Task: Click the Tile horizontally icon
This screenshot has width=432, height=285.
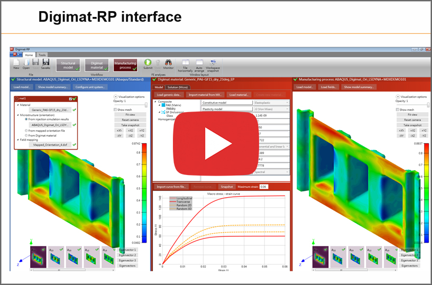Action: point(186,62)
